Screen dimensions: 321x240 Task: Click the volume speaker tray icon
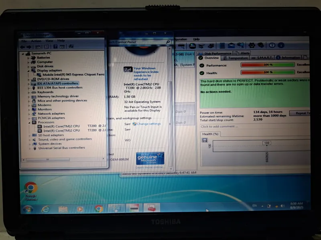click(x=282, y=206)
